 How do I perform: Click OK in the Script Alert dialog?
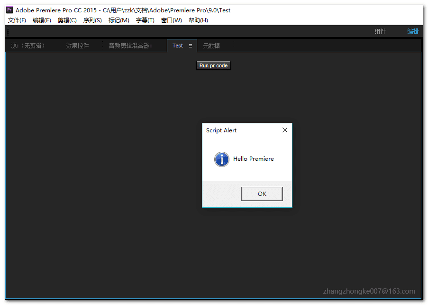262,194
